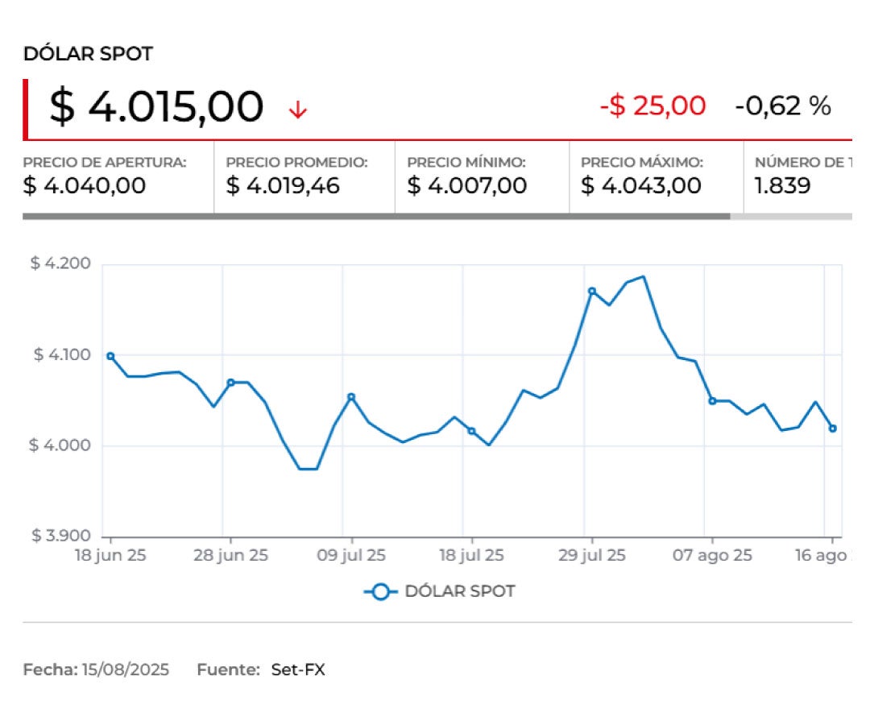Click the 09 jul 25 data point marker
The image size is (870, 725).
pos(351,396)
